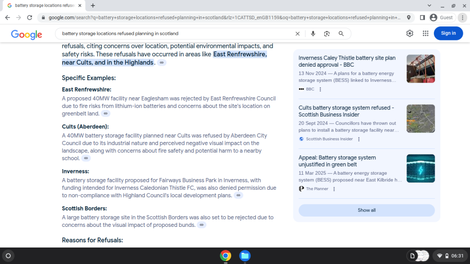This screenshot has width=470, height=264.
Task: Start voice search with microphone icon
Action: 313,33
